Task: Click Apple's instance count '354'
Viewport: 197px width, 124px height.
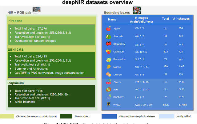Action: click(181, 28)
